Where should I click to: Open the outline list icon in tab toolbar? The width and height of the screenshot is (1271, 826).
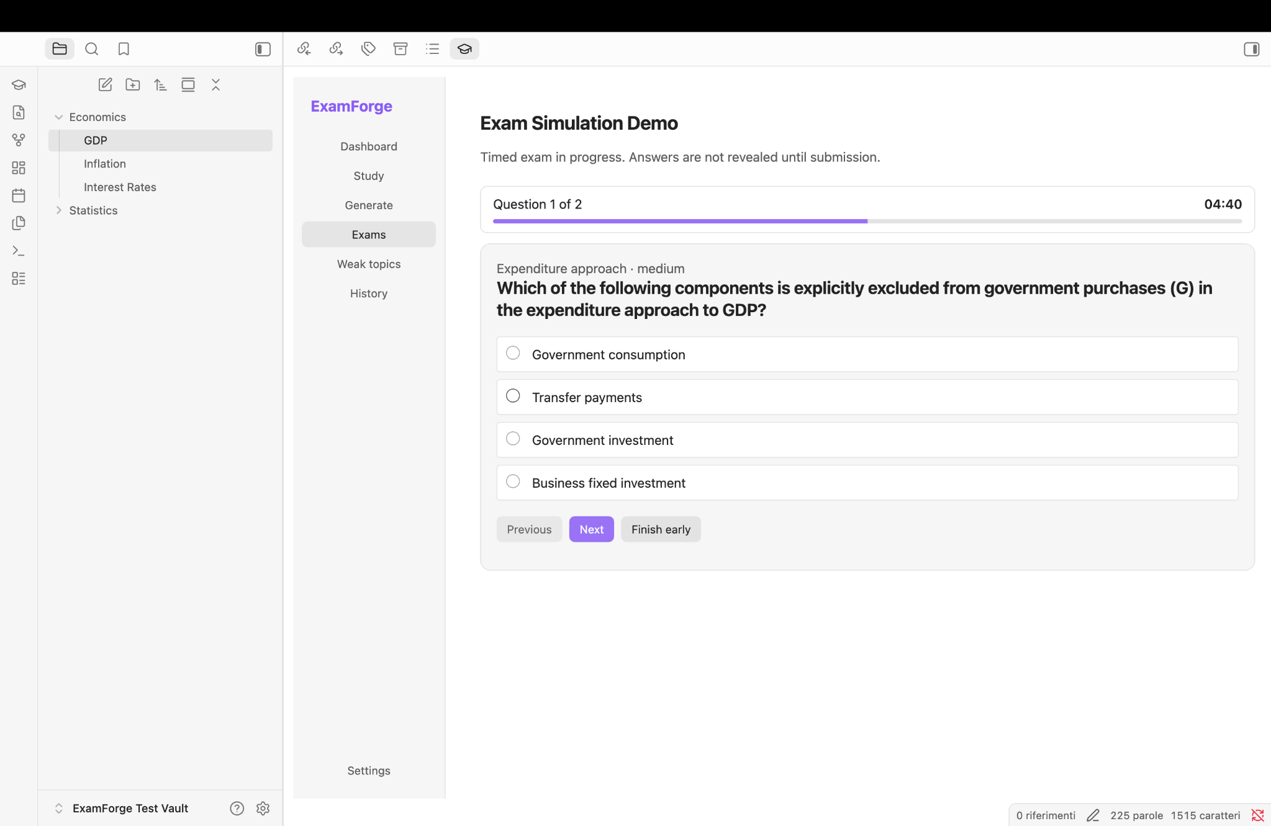pos(433,48)
